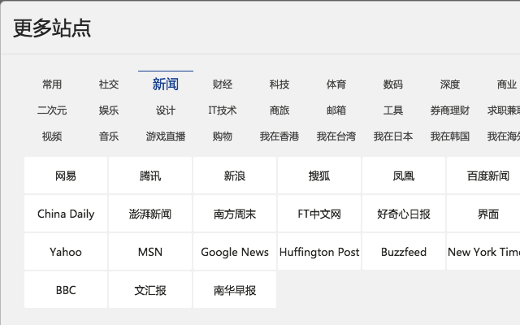
Task: Open the 工具 category
Action: [x=393, y=110]
